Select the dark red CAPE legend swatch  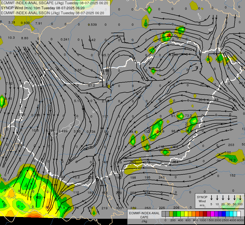pyautogui.click(x=205, y=214)
